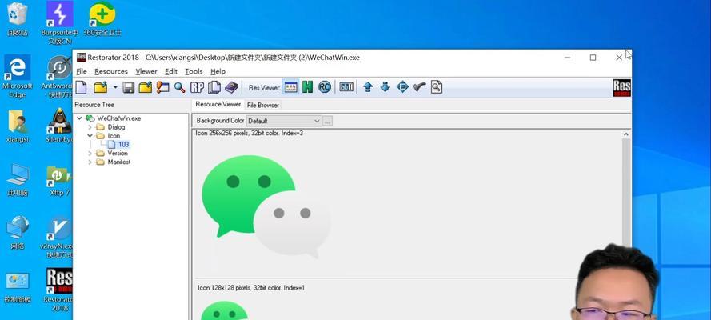Expand the Version folder node

tap(90, 154)
